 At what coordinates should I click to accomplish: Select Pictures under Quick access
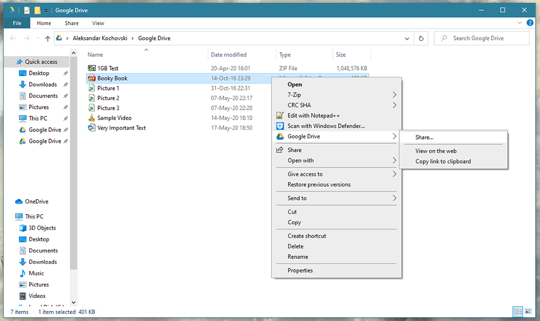point(38,107)
